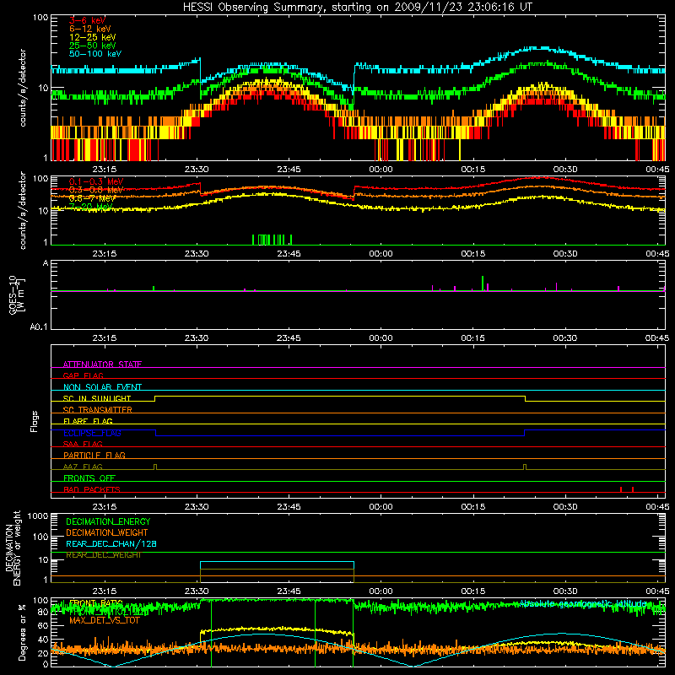Click the 7-20 MeV legend label

[90, 207]
